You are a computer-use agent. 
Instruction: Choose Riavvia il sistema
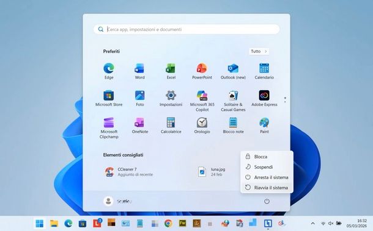click(267, 188)
